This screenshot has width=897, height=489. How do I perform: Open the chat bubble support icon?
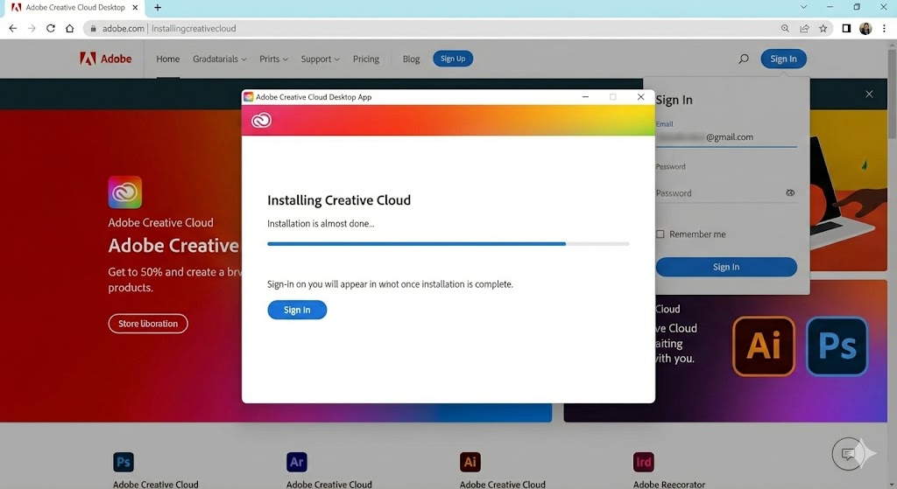coord(848,453)
